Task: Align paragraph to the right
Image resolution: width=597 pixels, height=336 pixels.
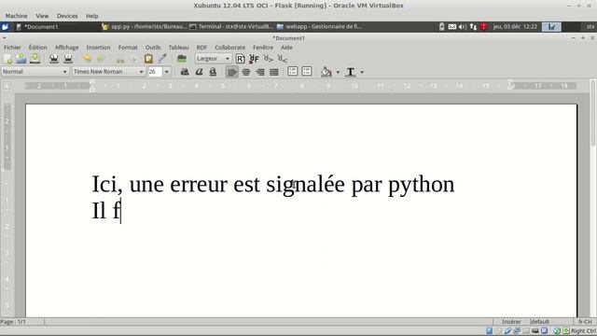Action: (x=260, y=72)
